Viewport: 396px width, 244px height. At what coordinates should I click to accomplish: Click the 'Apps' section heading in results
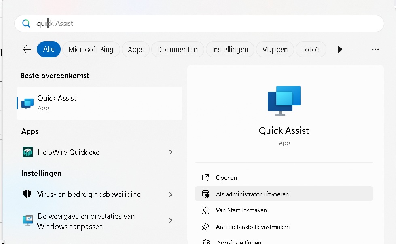coord(30,131)
